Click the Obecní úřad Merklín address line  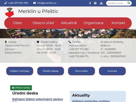coord(17,46)
